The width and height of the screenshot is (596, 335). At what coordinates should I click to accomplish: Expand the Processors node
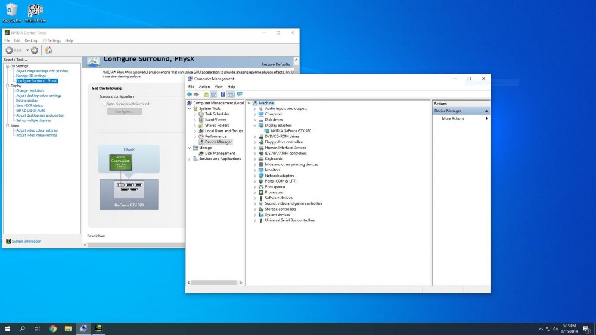(255, 192)
